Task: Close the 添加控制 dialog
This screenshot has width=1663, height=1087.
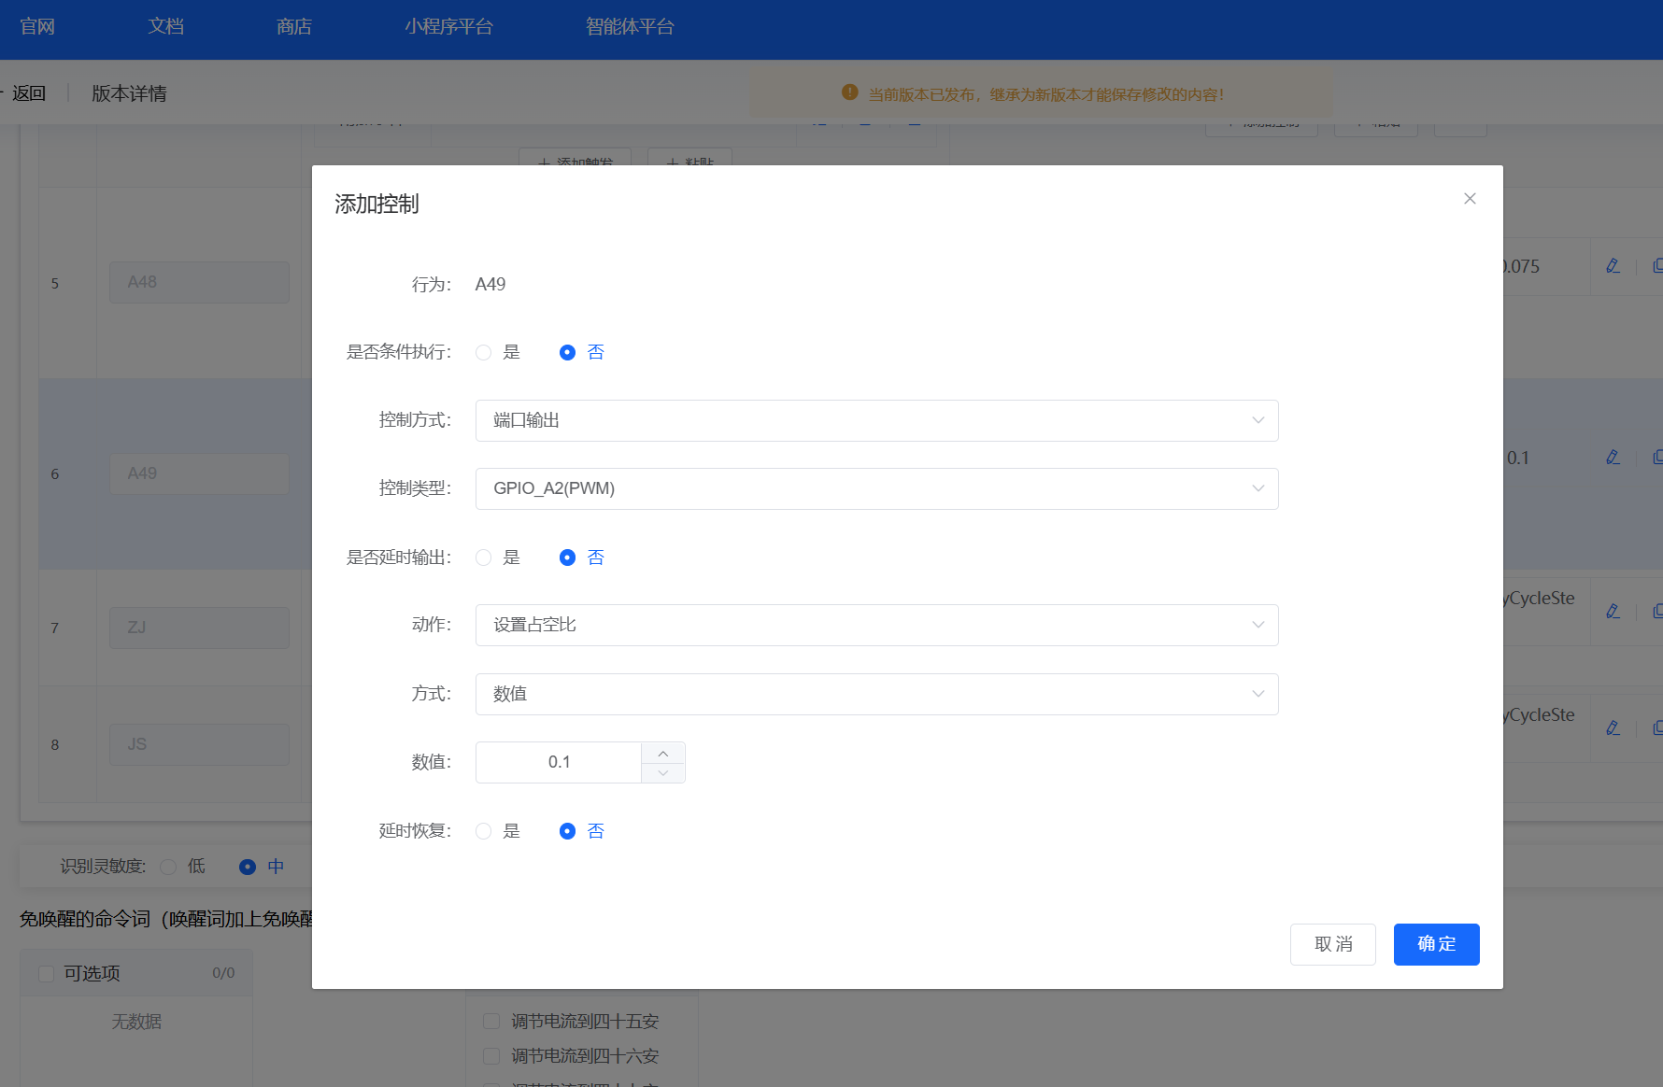Action: (x=1470, y=198)
